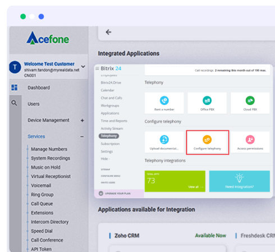The image size is (275, 252).
Task: Click Hide in Bitrix menu
Action: coord(106,159)
